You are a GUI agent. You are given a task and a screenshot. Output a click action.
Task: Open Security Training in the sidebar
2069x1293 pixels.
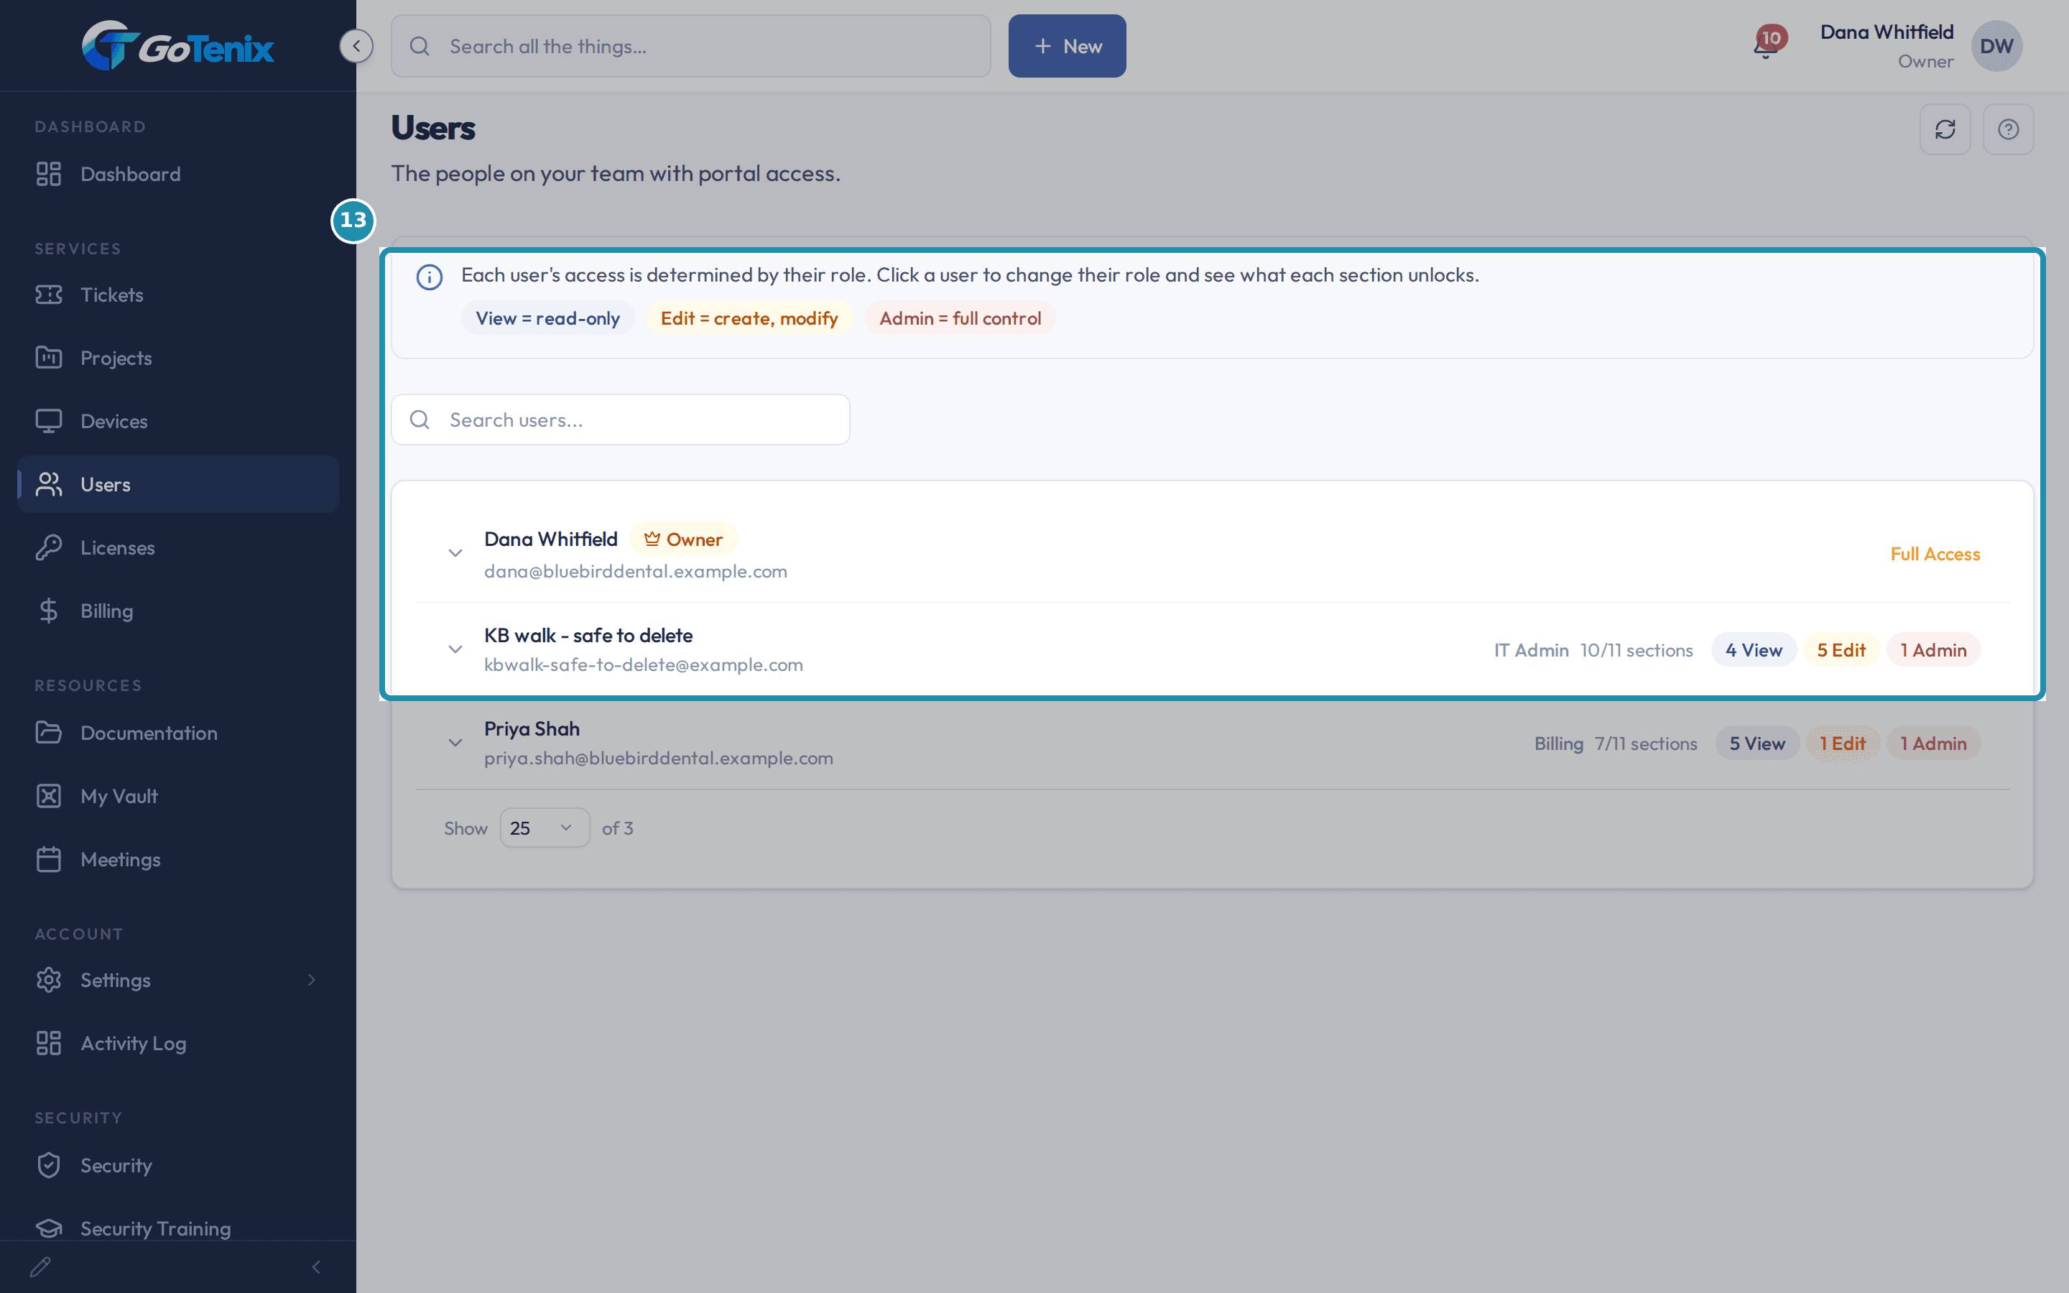point(178,1228)
